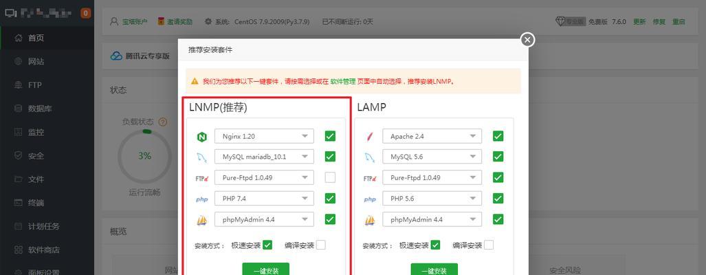Screen dimensions: 706x275
Task: Click the 专业版 diamond badge
Action: [571, 21]
